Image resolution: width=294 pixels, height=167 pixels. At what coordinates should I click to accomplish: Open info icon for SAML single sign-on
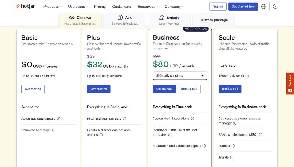point(261,134)
